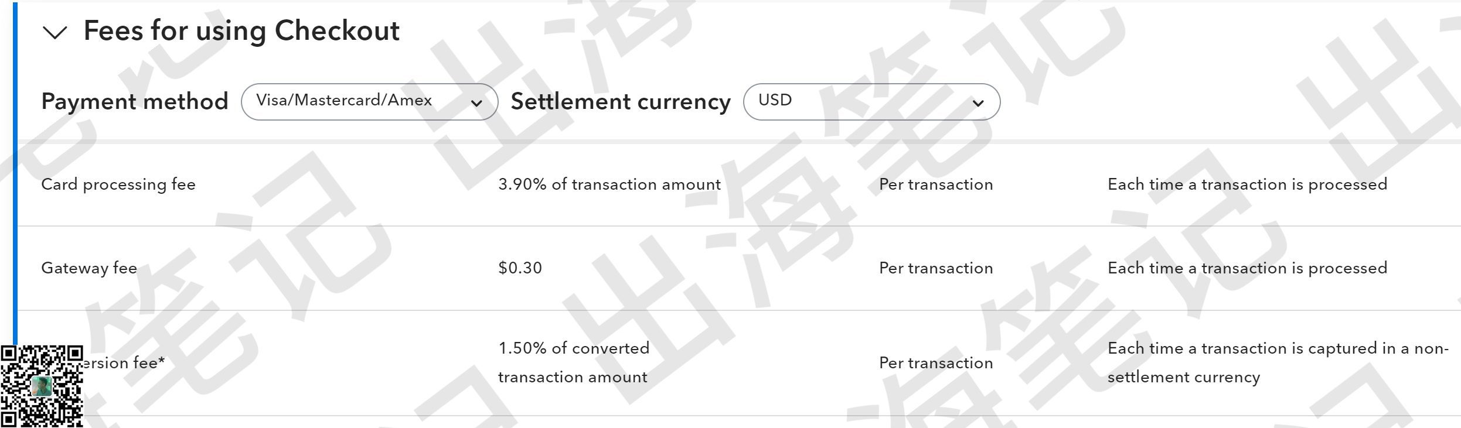
Task: Open the Payment method dropdown
Action: tap(369, 102)
